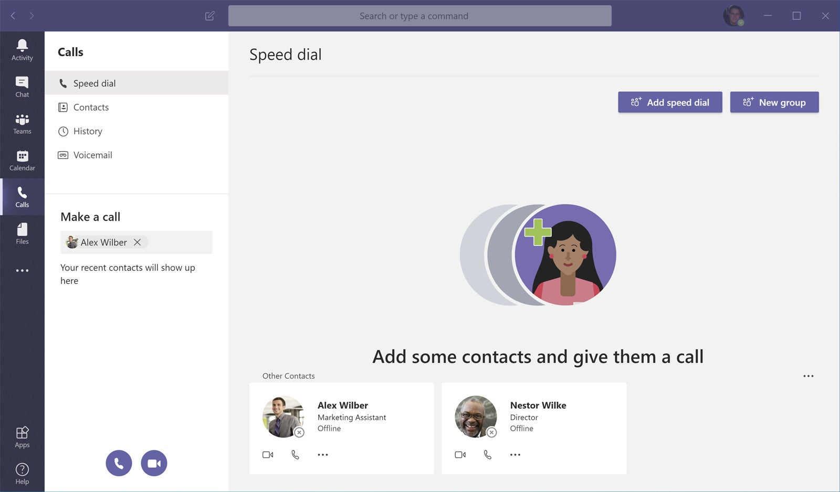Show more apps ellipsis in sidebar

[x=22, y=271]
